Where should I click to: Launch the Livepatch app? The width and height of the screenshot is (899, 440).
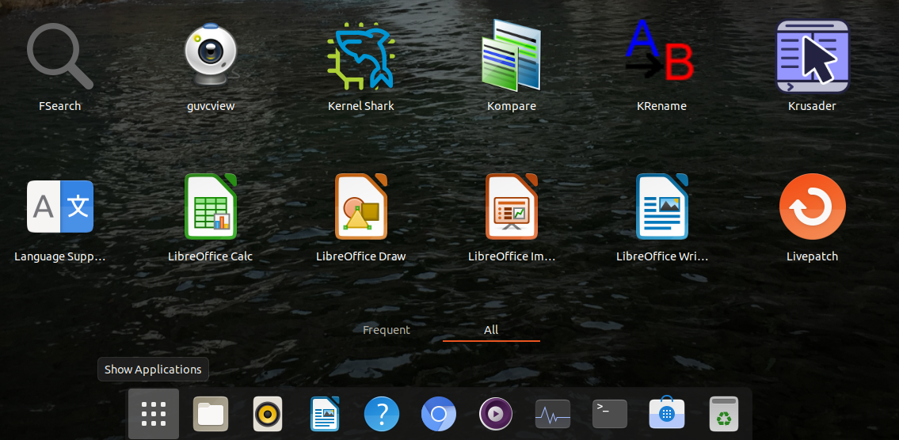pos(812,207)
